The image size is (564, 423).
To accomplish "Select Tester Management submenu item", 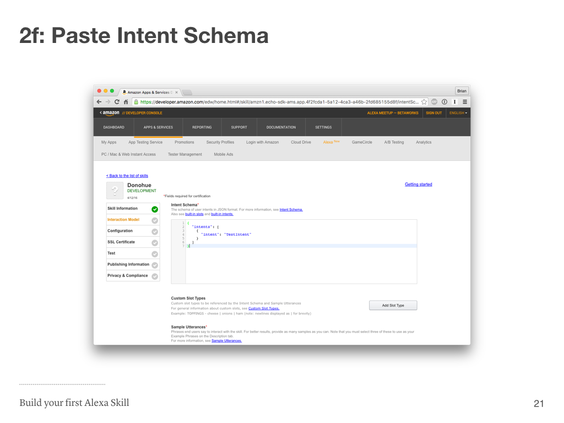I will (x=185, y=154).
